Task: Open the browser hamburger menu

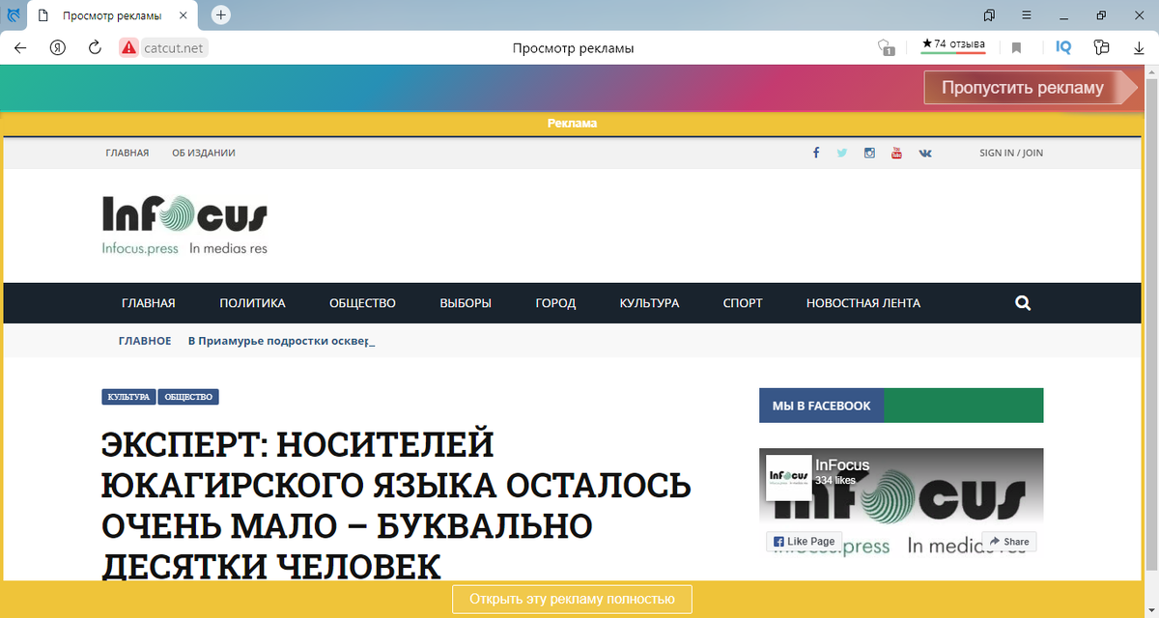Action: pyautogui.click(x=1025, y=15)
